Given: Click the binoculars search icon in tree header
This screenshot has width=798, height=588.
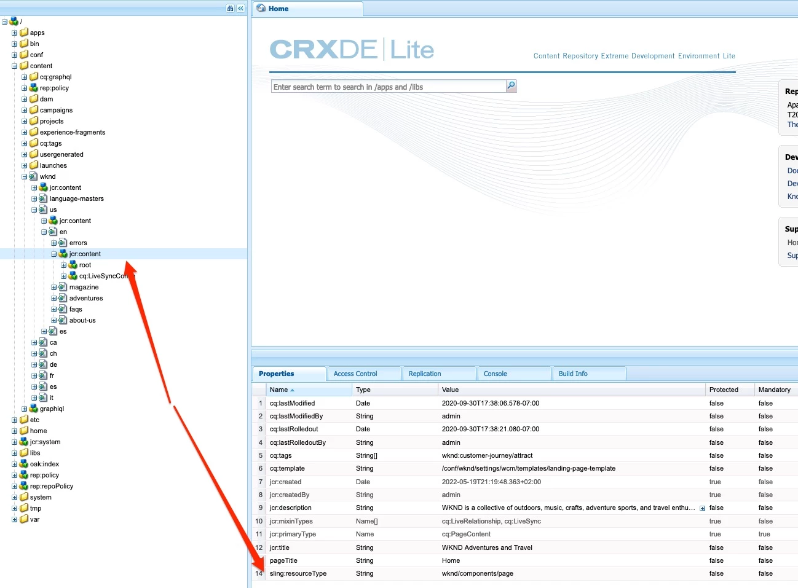Looking at the screenshot, I should pyautogui.click(x=230, y=8).
